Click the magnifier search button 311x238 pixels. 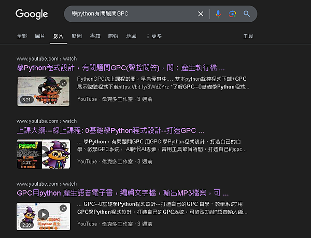[247, 14]
